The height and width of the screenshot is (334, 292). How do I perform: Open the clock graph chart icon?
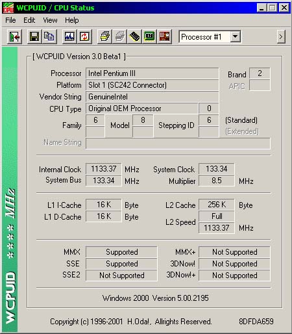pyautogui.click(x=69, y=36)
